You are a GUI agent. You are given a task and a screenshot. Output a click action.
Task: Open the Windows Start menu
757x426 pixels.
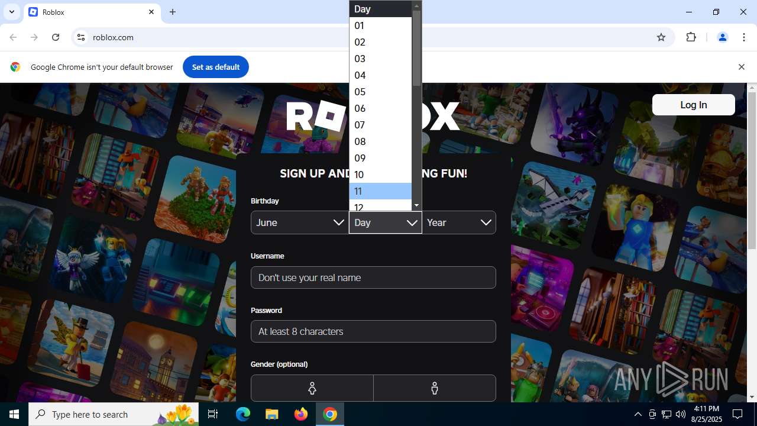[x=14, y=414]
